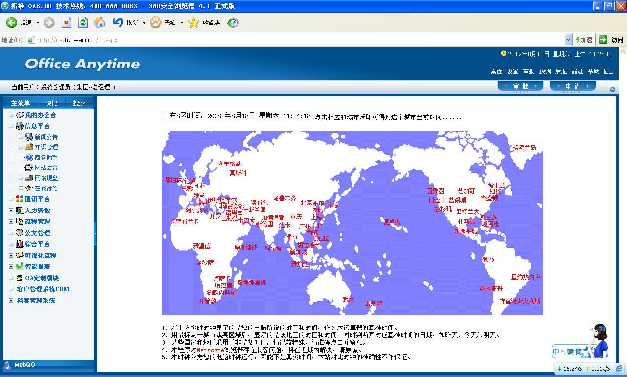
Task: Click the browser Back arrow icon
Action: click(x=12, y=23)
